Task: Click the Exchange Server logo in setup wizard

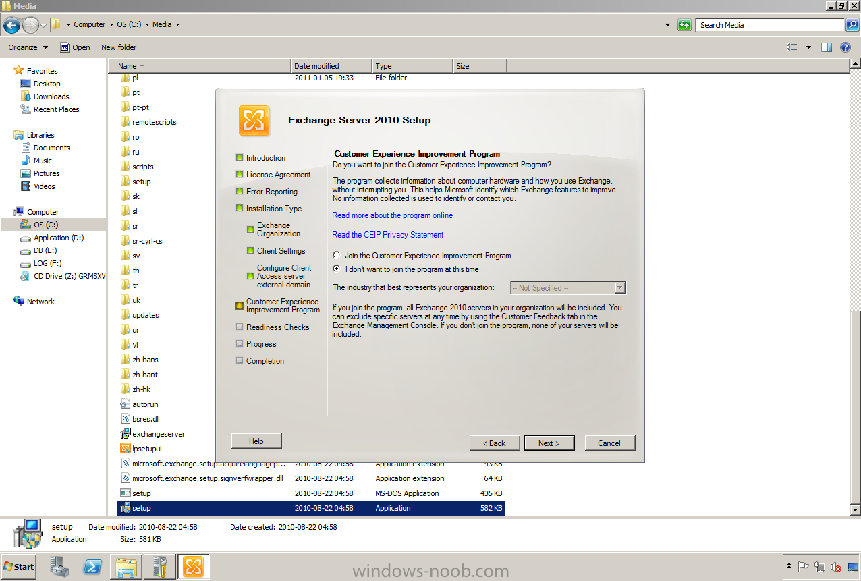Action: pos(254,121)
